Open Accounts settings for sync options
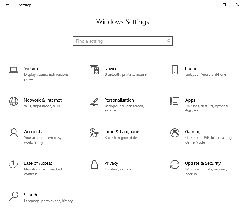This screenshot has width=245, height=222. click(x=33, y=131)
